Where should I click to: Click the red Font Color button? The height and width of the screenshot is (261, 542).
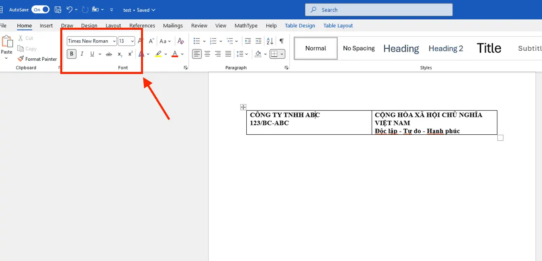tap(175, 54)
